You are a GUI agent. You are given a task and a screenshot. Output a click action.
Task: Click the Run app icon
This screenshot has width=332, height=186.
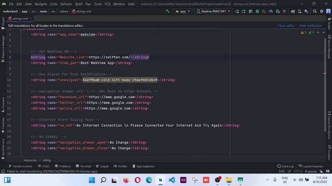coord(237,11)
